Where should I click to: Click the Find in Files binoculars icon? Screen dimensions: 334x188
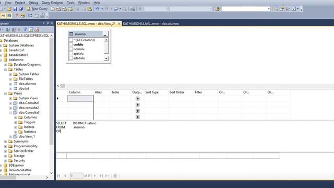click(217, 9)
